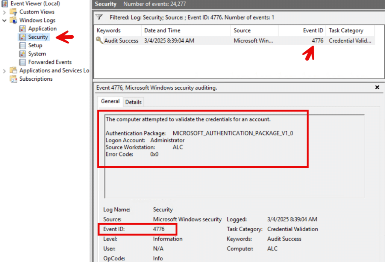
Task: Click the Custom Views folder icon
Action: pos(13,12)
